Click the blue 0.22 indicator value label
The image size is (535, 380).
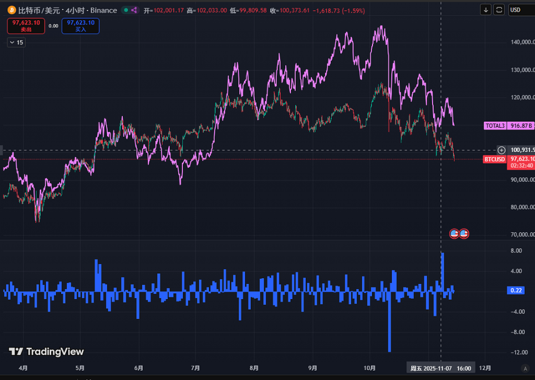[516, 290]
